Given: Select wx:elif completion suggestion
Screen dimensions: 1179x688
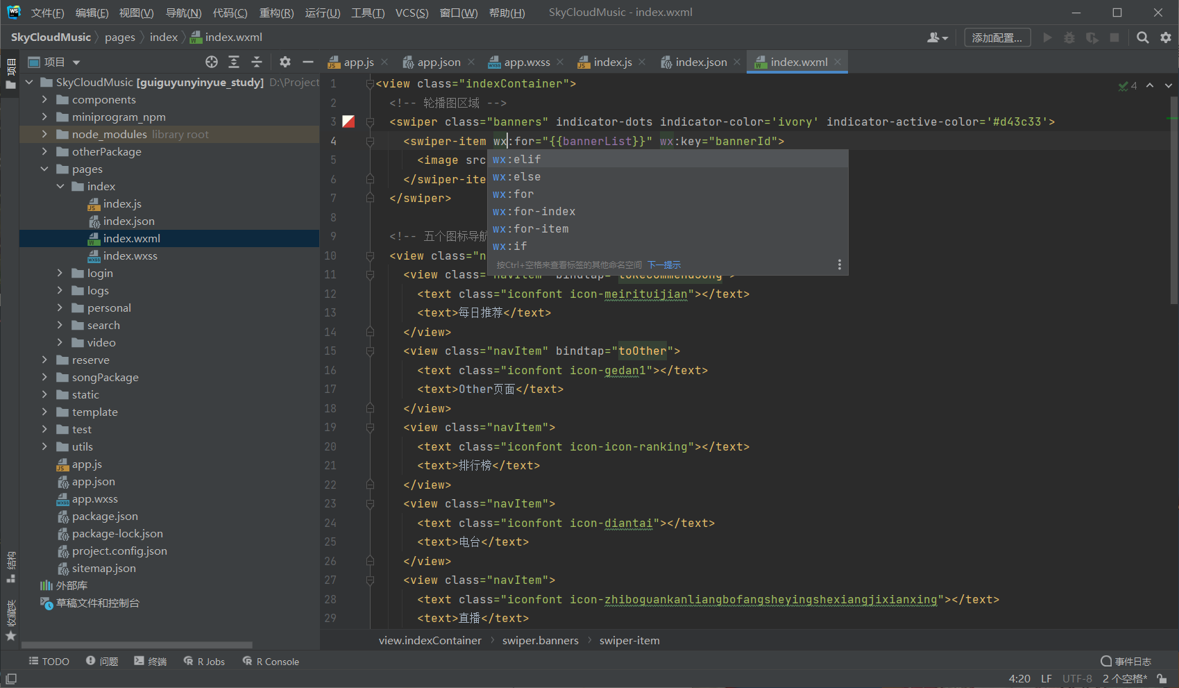Looking at the screenshot, I should 668,159.
